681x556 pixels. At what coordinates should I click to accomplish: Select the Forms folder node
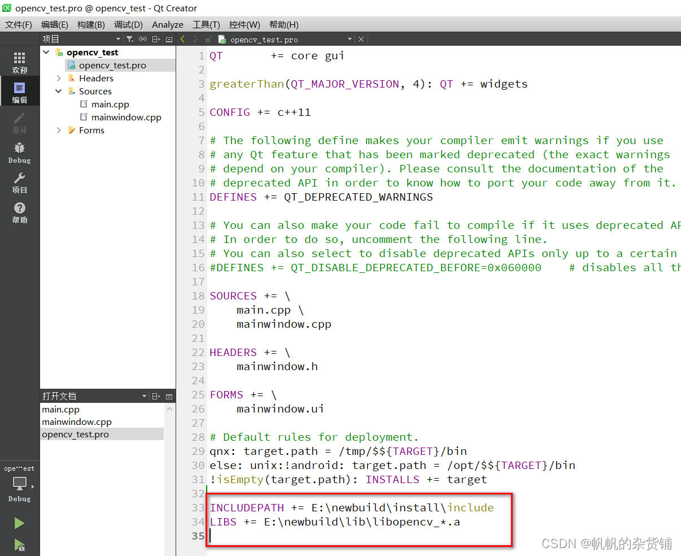(x=91, y=130)
